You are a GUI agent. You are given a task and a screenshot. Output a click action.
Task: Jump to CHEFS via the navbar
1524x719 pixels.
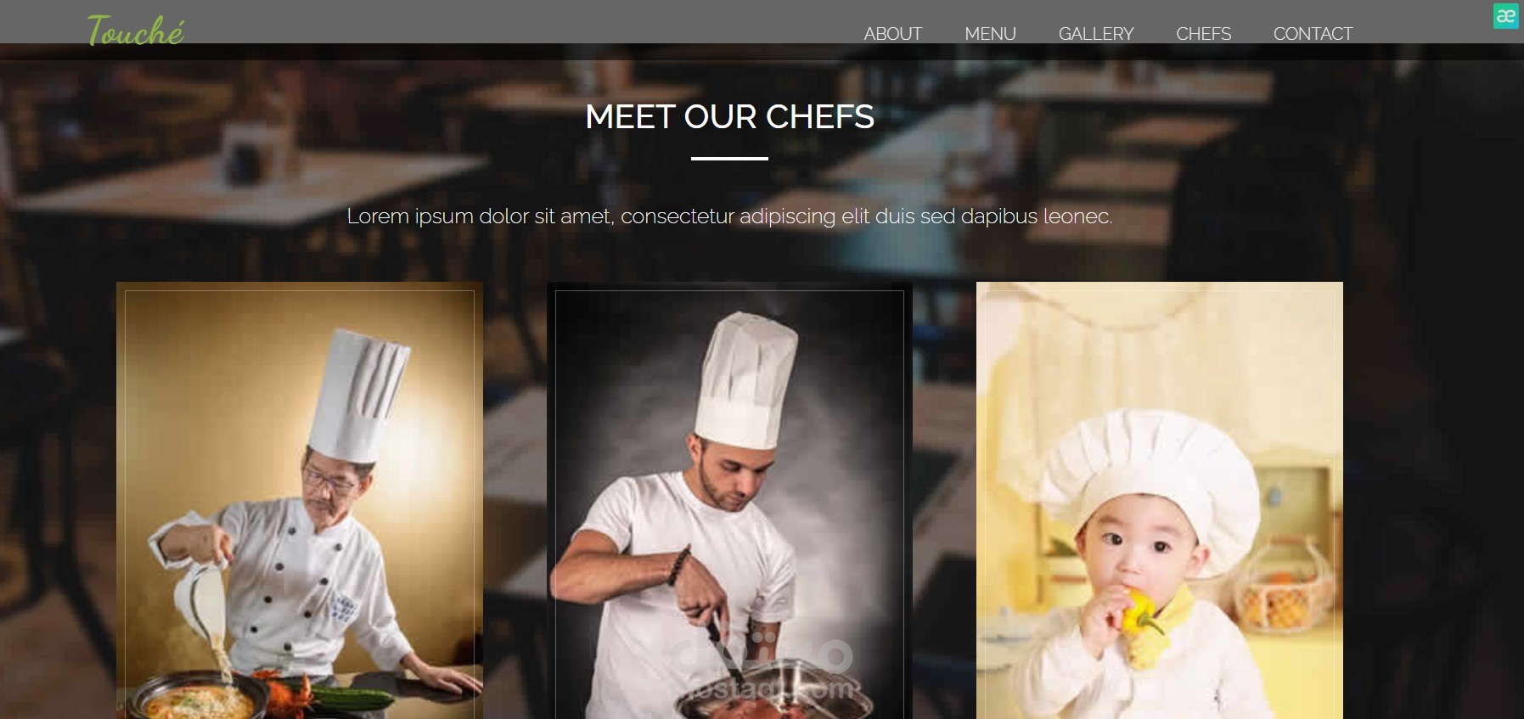pyautogui.click(x=1203, y=34)
